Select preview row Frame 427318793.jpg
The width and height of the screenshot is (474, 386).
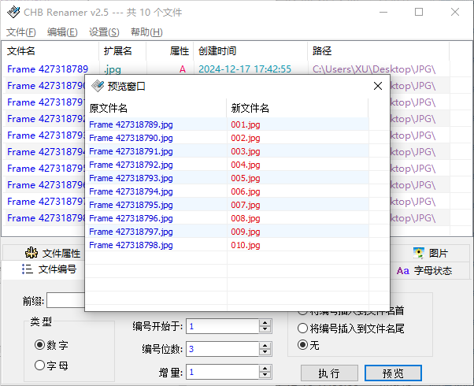131,178
